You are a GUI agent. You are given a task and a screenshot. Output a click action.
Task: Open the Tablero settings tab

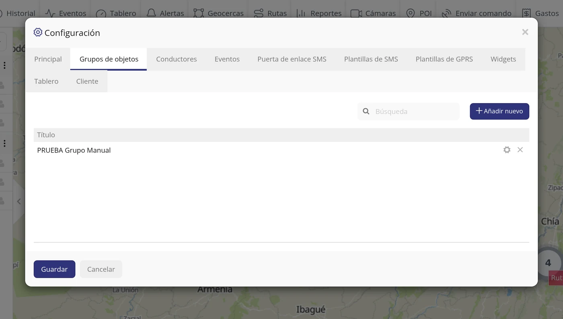pyautogui.click(x=46, y=81)
